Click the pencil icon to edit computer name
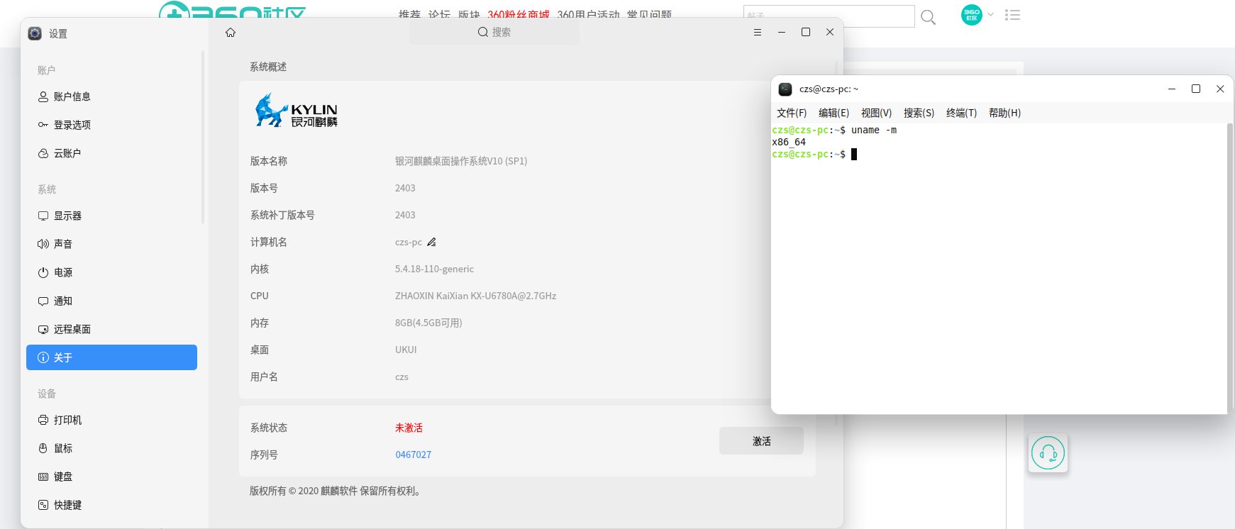Screen dimensions: 1235x529 tap(431, 243)
